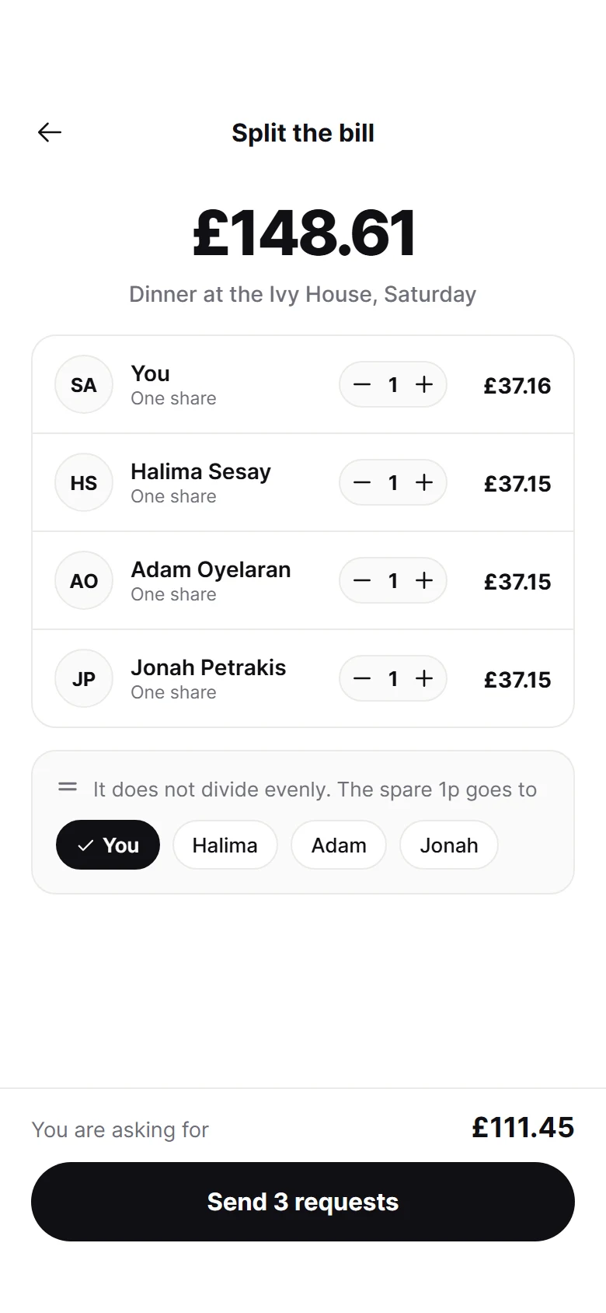Add a share for Adam Oyelaran
This screenshot has width=606, height=1313.
(424, 580)
